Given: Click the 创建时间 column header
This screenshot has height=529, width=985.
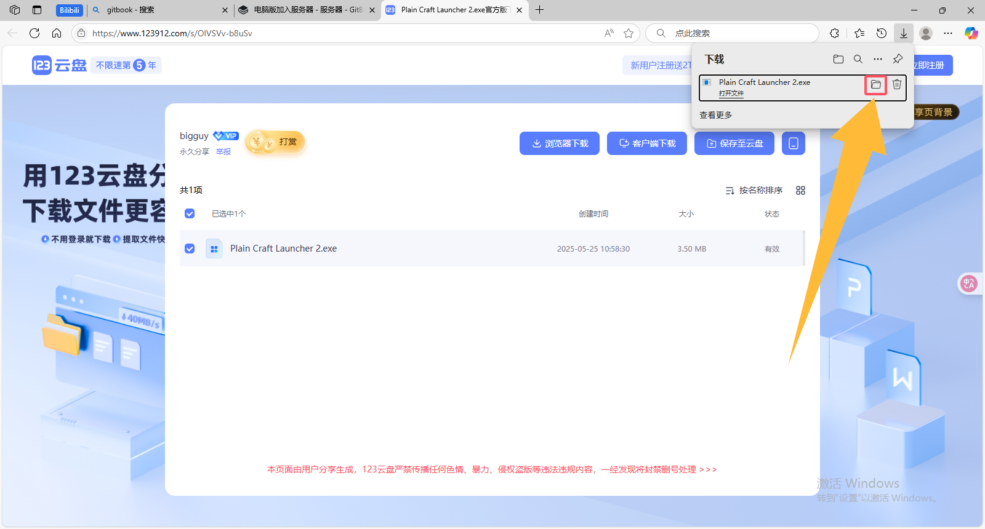Looking at the screenshot, I should coord(593,214).
